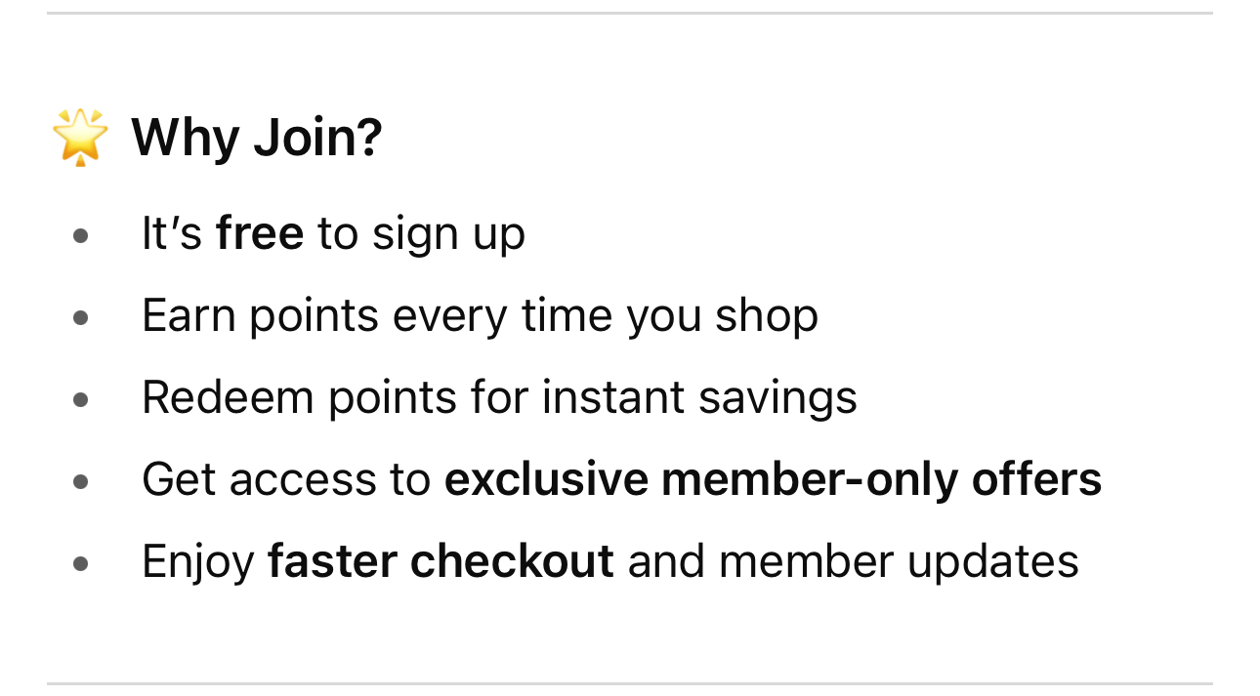Select the bold word 'free'
Viewport: 1260px width, 696px height.
[260, 233]
